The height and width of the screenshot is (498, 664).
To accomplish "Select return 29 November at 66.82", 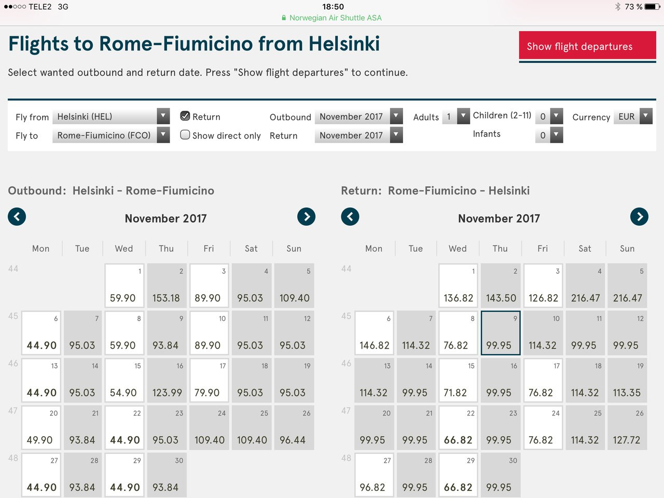I will pyautogui.click(x=458, y=475).
